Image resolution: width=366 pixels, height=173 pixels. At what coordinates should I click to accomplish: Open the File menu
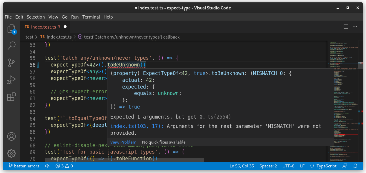(8, 17)
